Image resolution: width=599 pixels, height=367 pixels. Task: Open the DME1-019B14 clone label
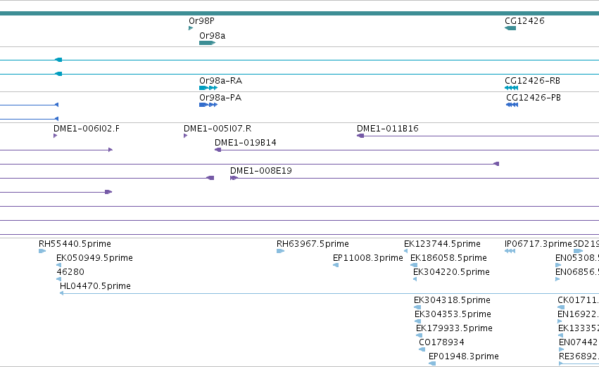[x=245, y=143]
